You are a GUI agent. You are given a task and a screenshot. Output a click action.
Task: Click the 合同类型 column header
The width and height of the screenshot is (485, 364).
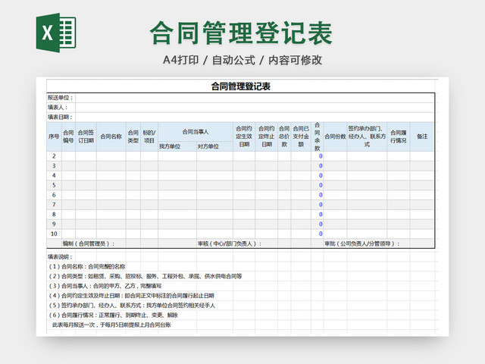click(x=133, y=136)
